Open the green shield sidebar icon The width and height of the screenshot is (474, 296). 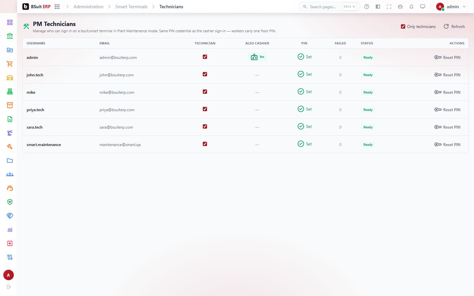tap(10, 202)
